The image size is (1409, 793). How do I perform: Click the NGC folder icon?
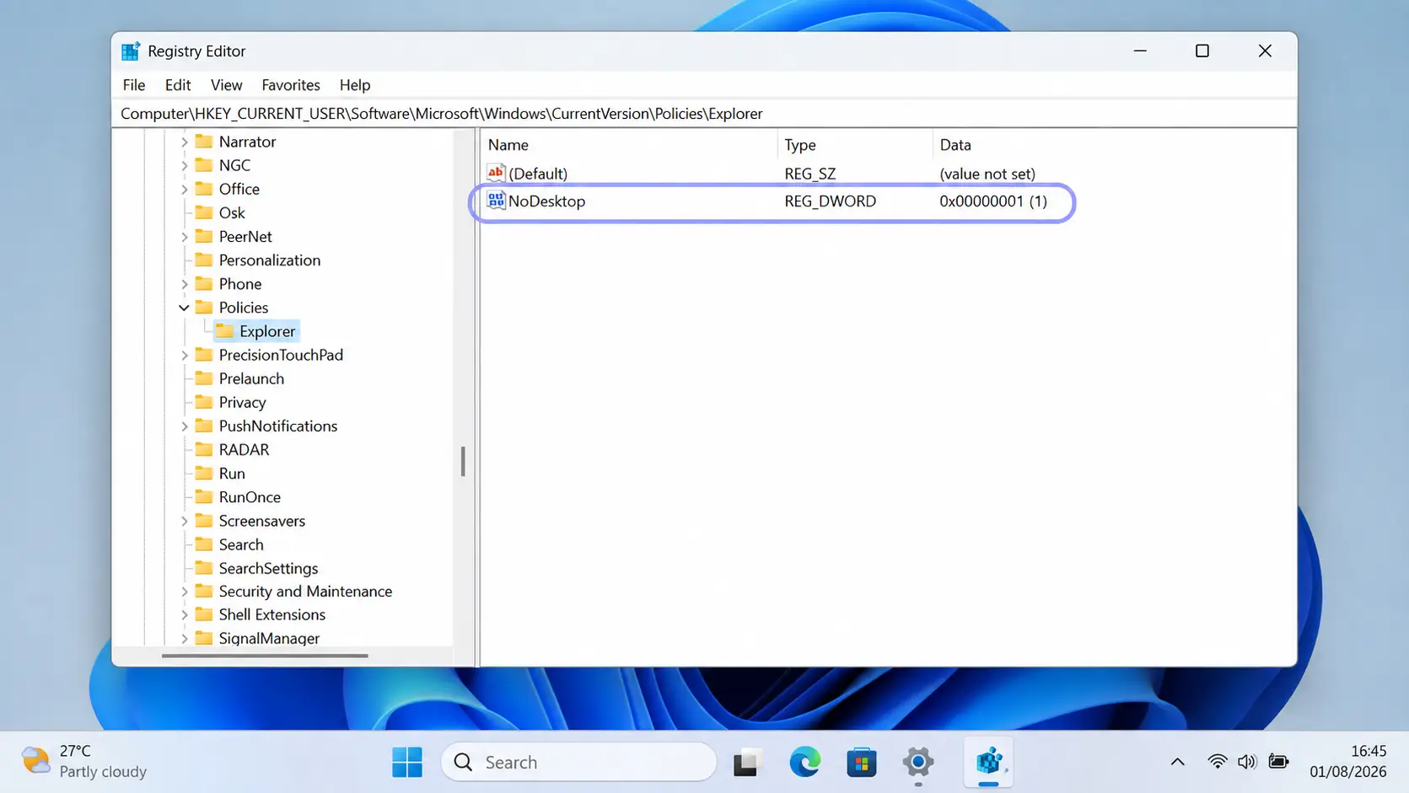click(204, 165)
